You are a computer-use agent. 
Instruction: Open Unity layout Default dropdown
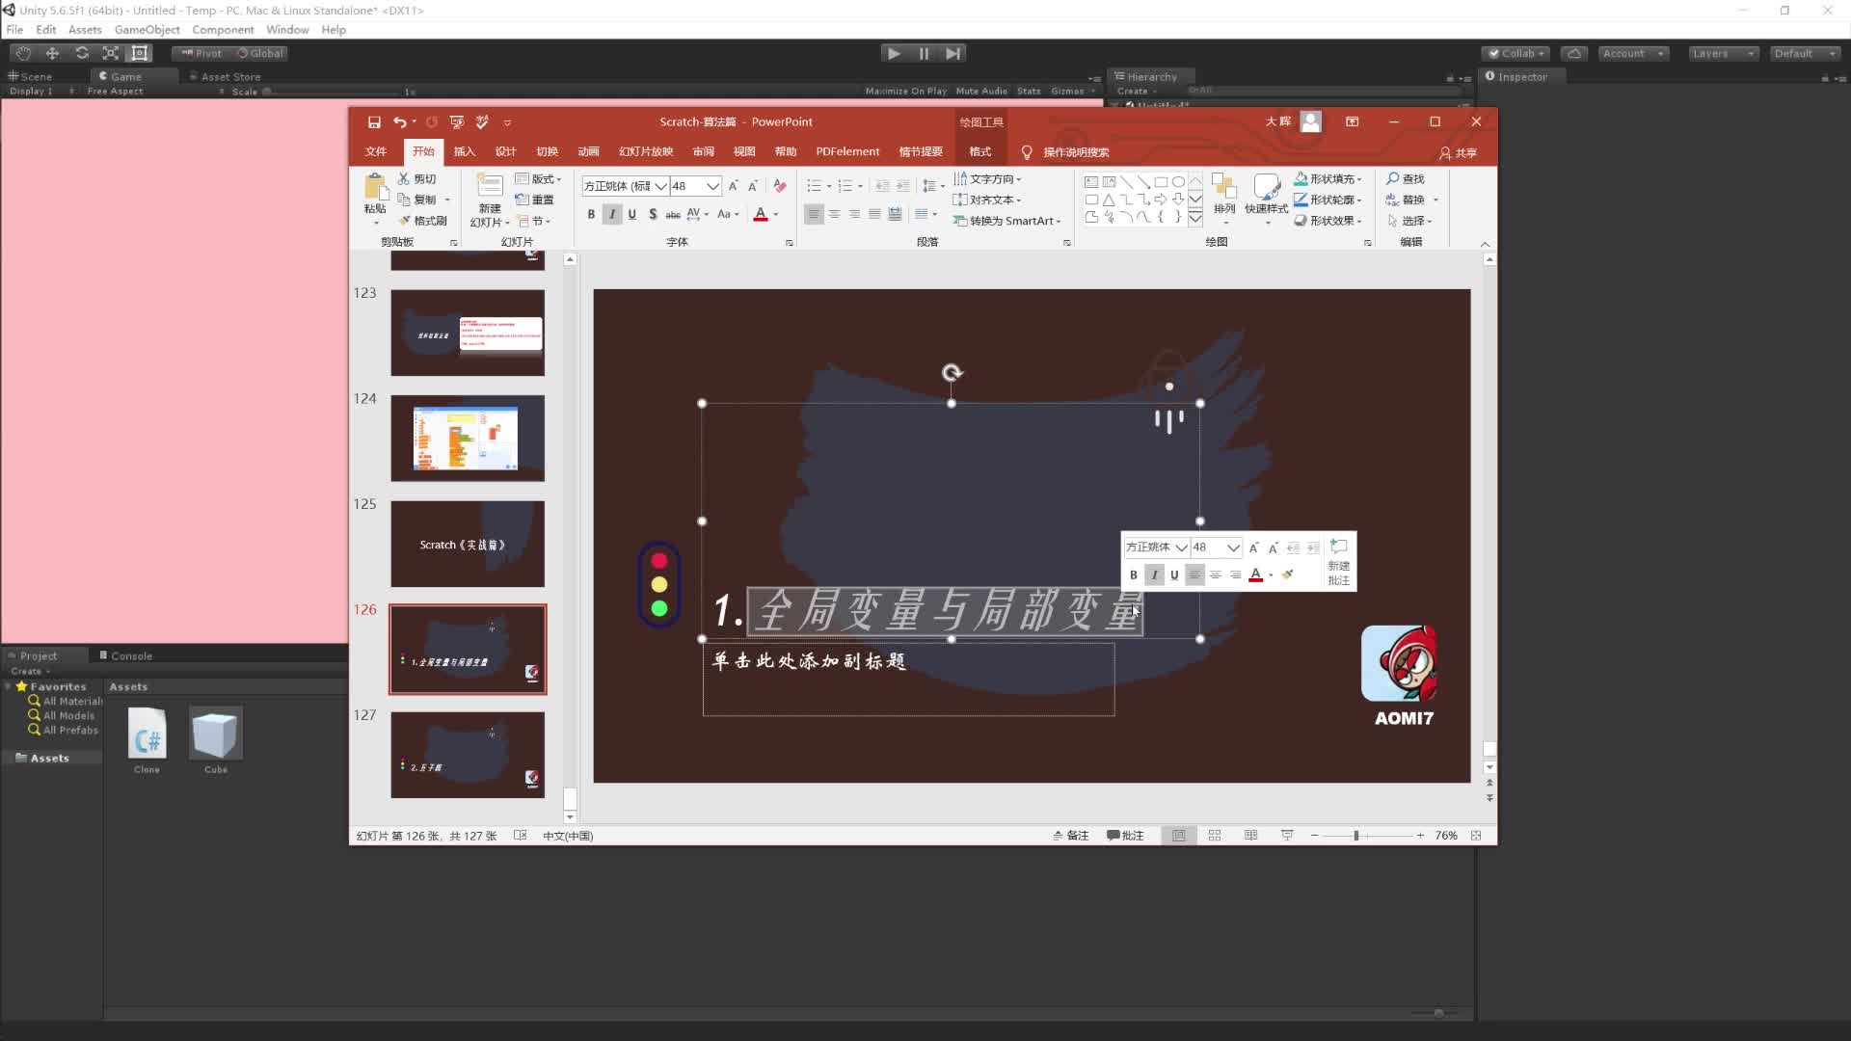pyautogui.click(x=1806, y=53)
